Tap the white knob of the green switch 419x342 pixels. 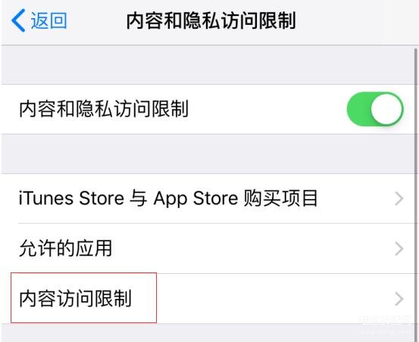tap(386, 109)
